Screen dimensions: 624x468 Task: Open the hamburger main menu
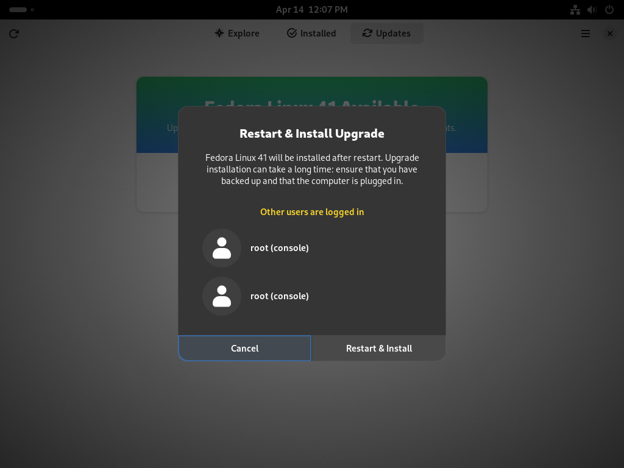pyautogui.click(x=586, y=34)
